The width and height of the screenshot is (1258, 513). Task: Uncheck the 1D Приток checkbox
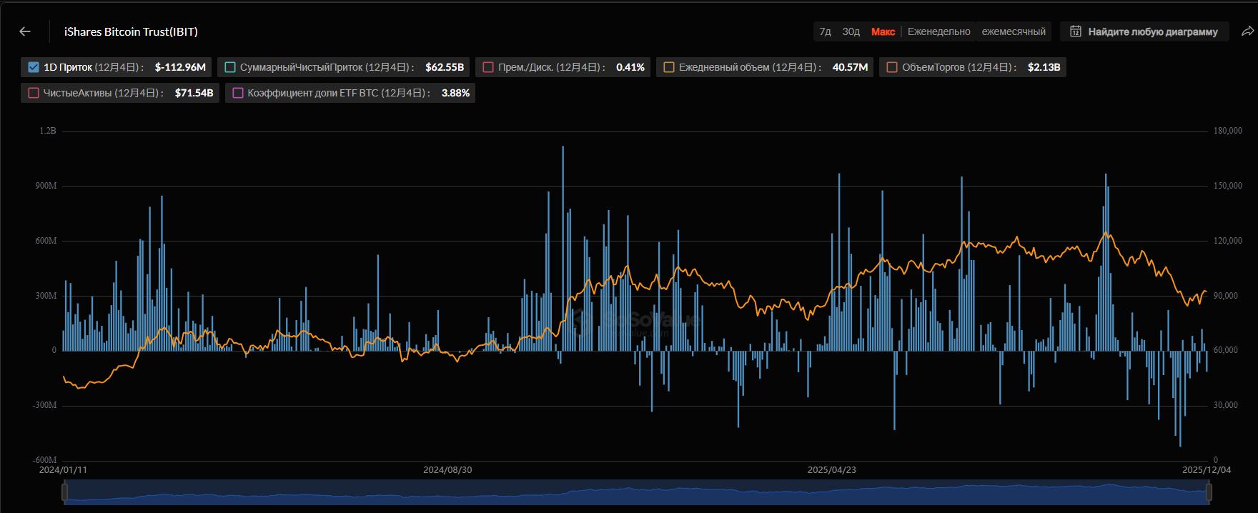click(33, 67)
